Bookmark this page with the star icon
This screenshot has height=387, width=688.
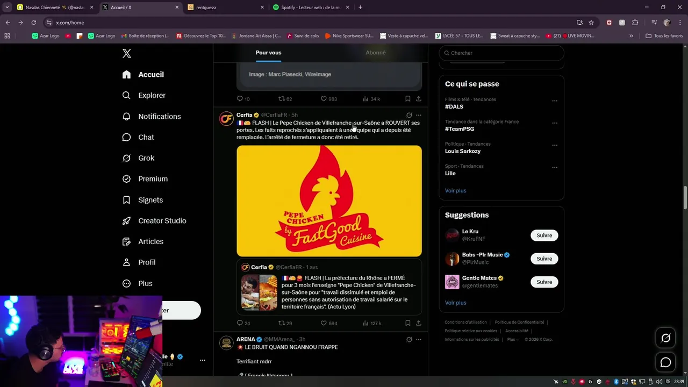coord(591,23)
